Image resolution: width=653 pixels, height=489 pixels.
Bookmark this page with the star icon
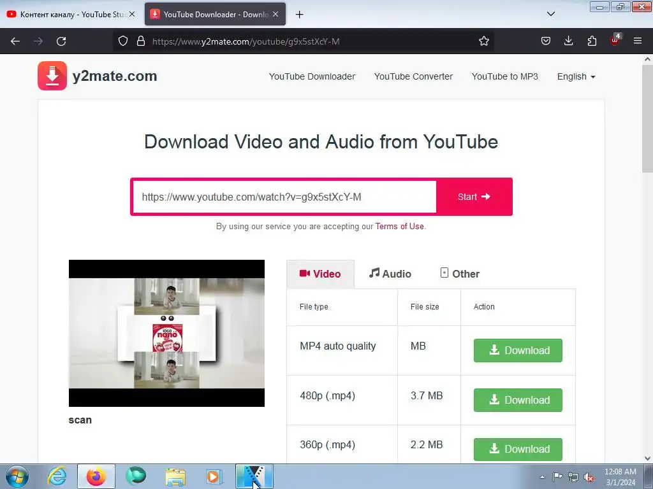pos(483,41)
